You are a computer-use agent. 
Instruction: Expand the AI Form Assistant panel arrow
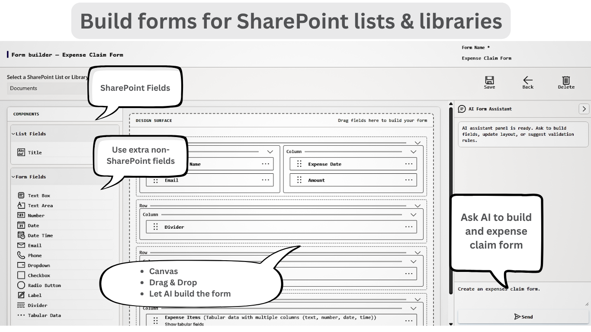click(584, 109)
